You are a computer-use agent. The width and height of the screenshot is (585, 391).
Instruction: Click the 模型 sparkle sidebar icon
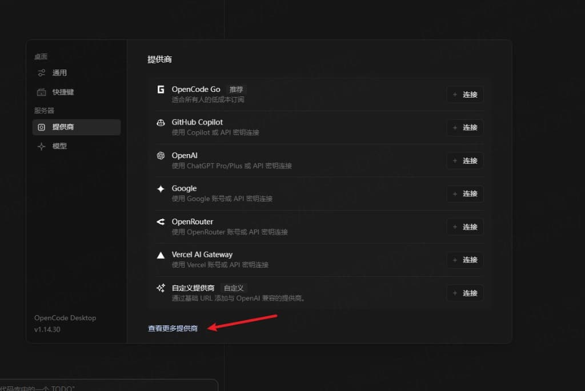tap(41, 147)
